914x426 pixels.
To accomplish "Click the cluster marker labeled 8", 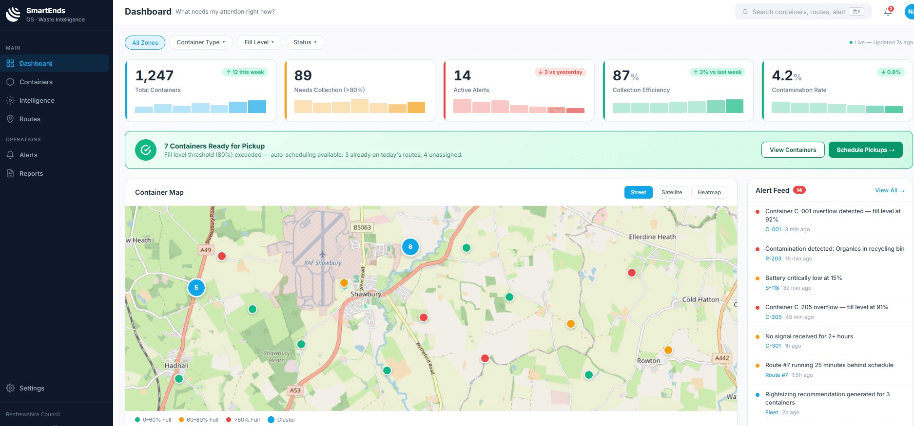I will 410,247.
